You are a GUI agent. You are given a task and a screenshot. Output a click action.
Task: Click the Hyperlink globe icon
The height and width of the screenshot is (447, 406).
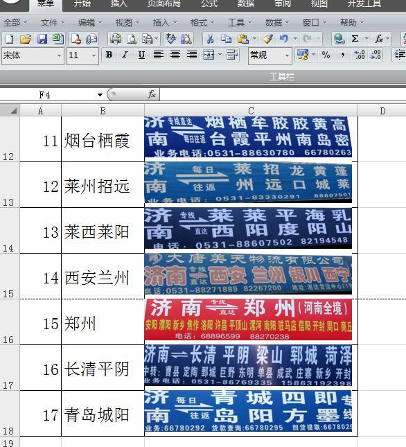click(x=339, y=39)
